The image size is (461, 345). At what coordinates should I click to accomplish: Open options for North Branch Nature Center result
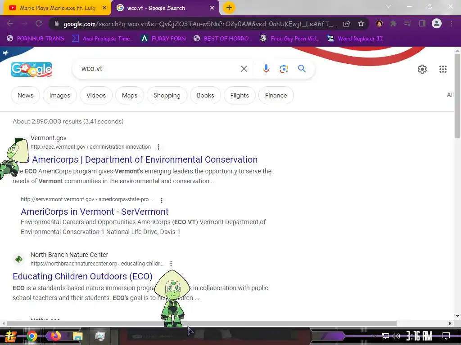pyautogui.click(x=171, y=264)
